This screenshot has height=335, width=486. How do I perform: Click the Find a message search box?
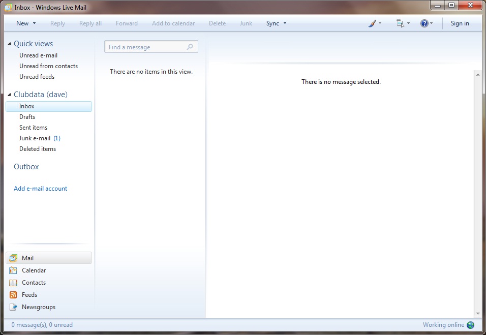coord(151,47)
